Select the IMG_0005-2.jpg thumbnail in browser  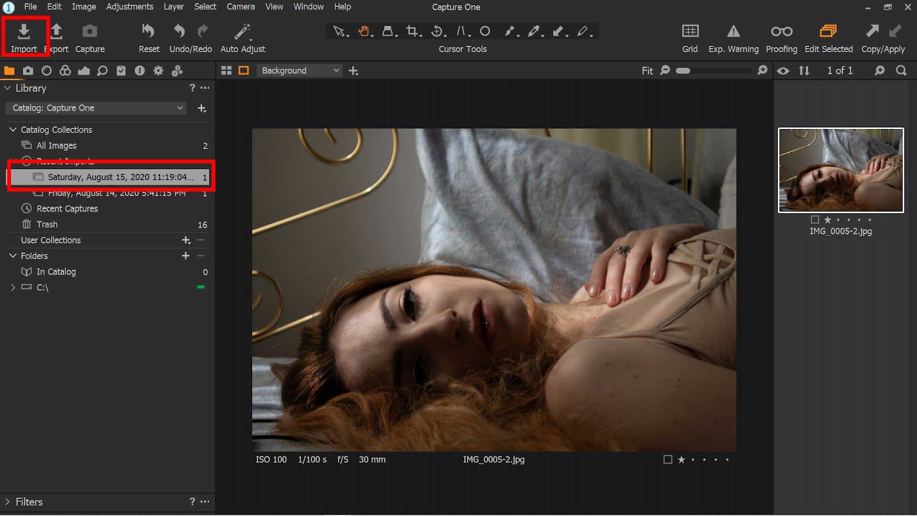pos(840,170)
